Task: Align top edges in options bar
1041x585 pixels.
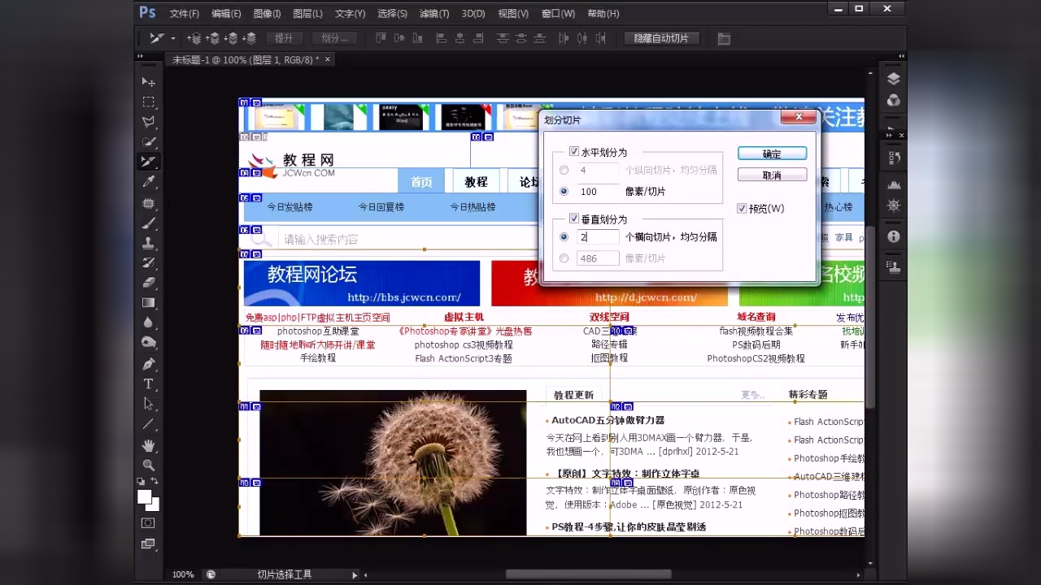Action: pos(381,38)
